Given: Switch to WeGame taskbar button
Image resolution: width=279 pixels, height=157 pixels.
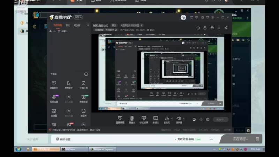Looking at the screenshot, I should click(74, 149).
